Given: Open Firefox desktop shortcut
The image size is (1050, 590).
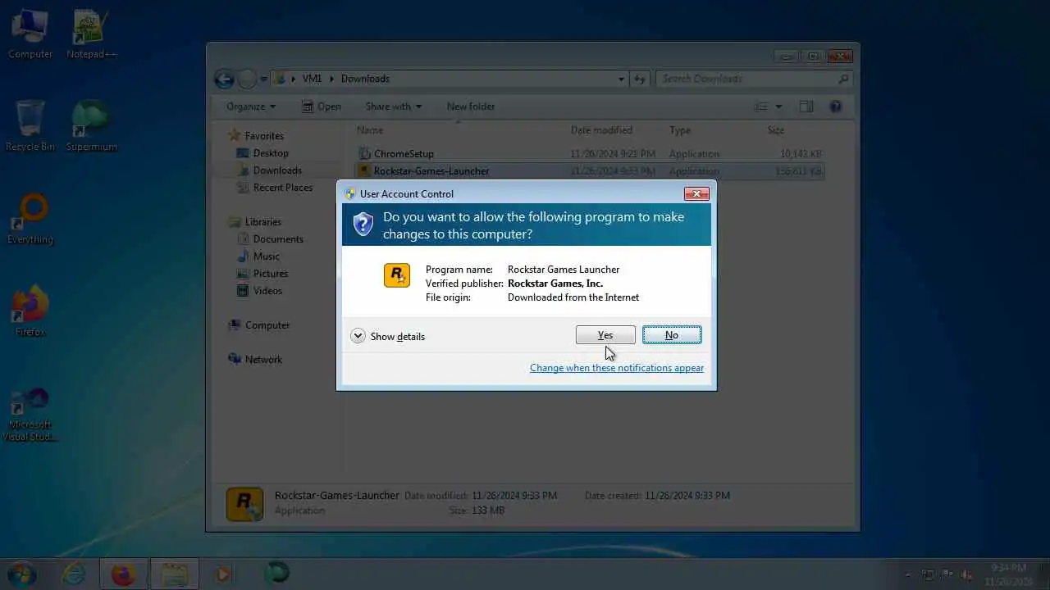Looking at the screenshot, I should [30, 311].
